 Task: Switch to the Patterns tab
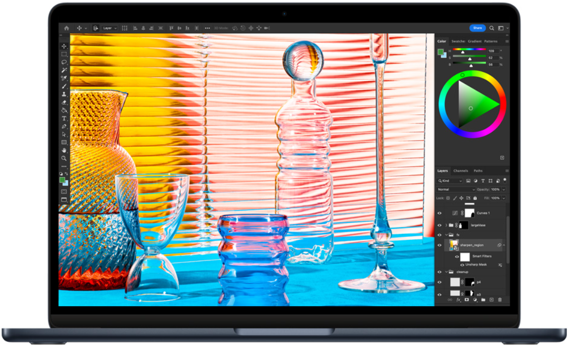[x=491, y=41]
